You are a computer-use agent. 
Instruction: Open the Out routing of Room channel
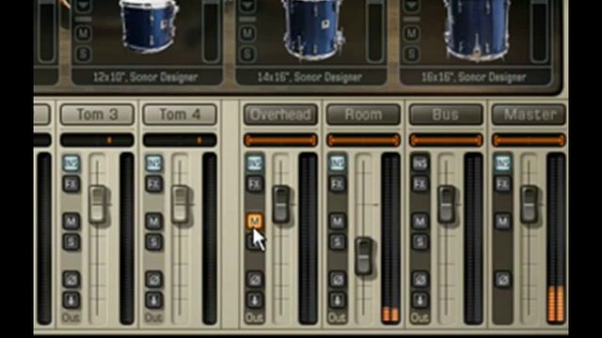click(x=338, y=317)
